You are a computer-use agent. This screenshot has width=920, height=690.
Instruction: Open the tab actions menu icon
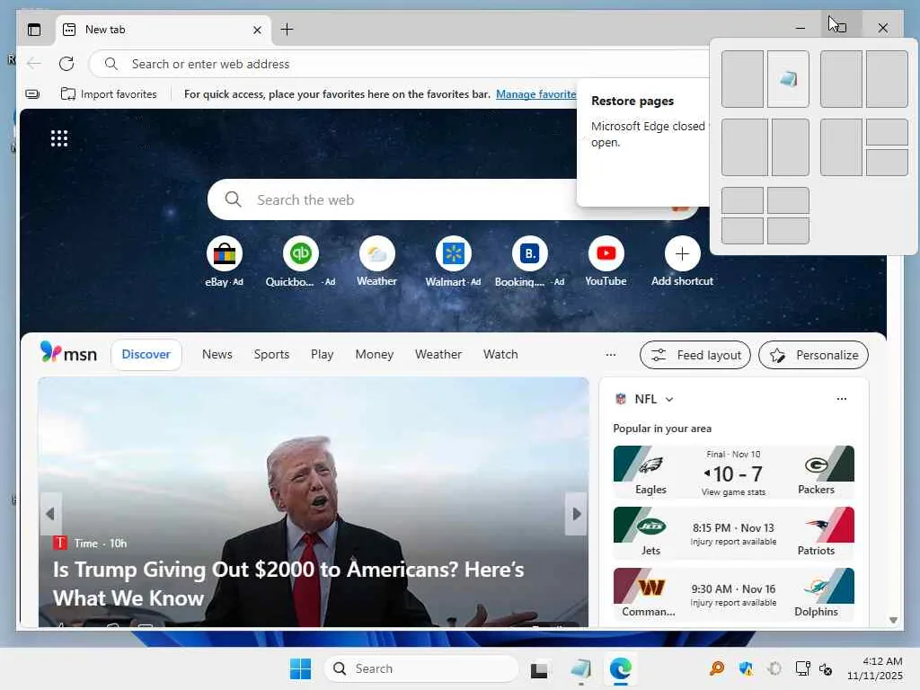coord(34,30)
